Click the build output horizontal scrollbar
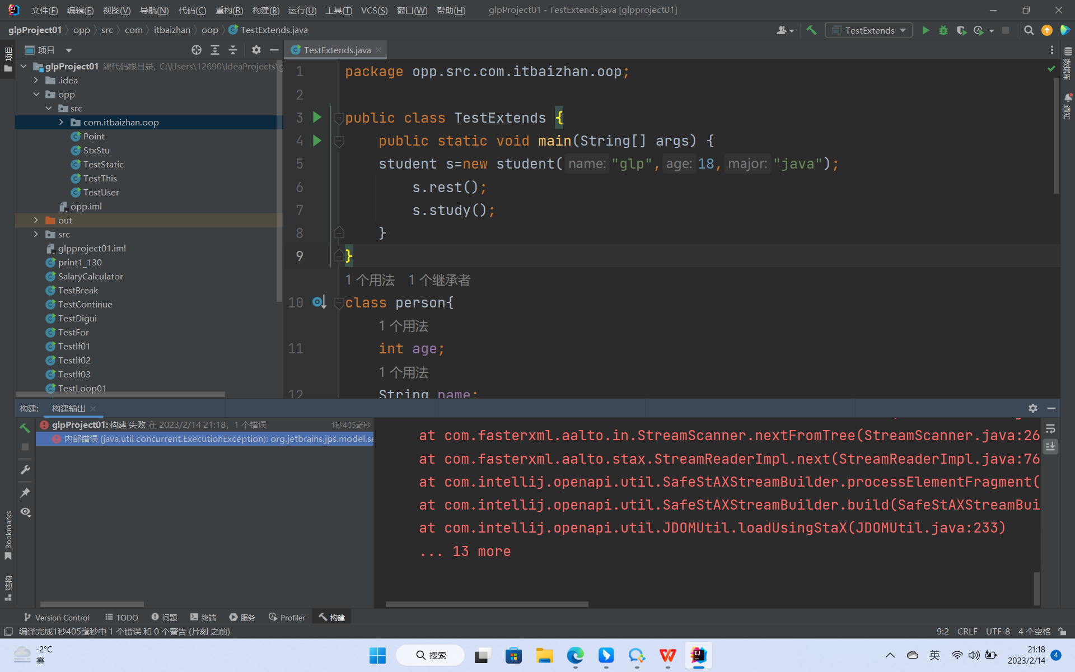 point(487,604)
